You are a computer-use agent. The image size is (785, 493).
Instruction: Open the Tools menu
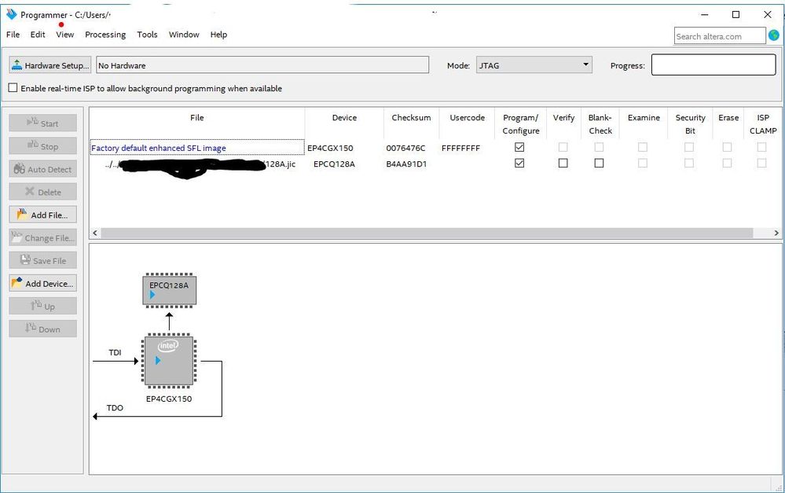click(147, 35)
